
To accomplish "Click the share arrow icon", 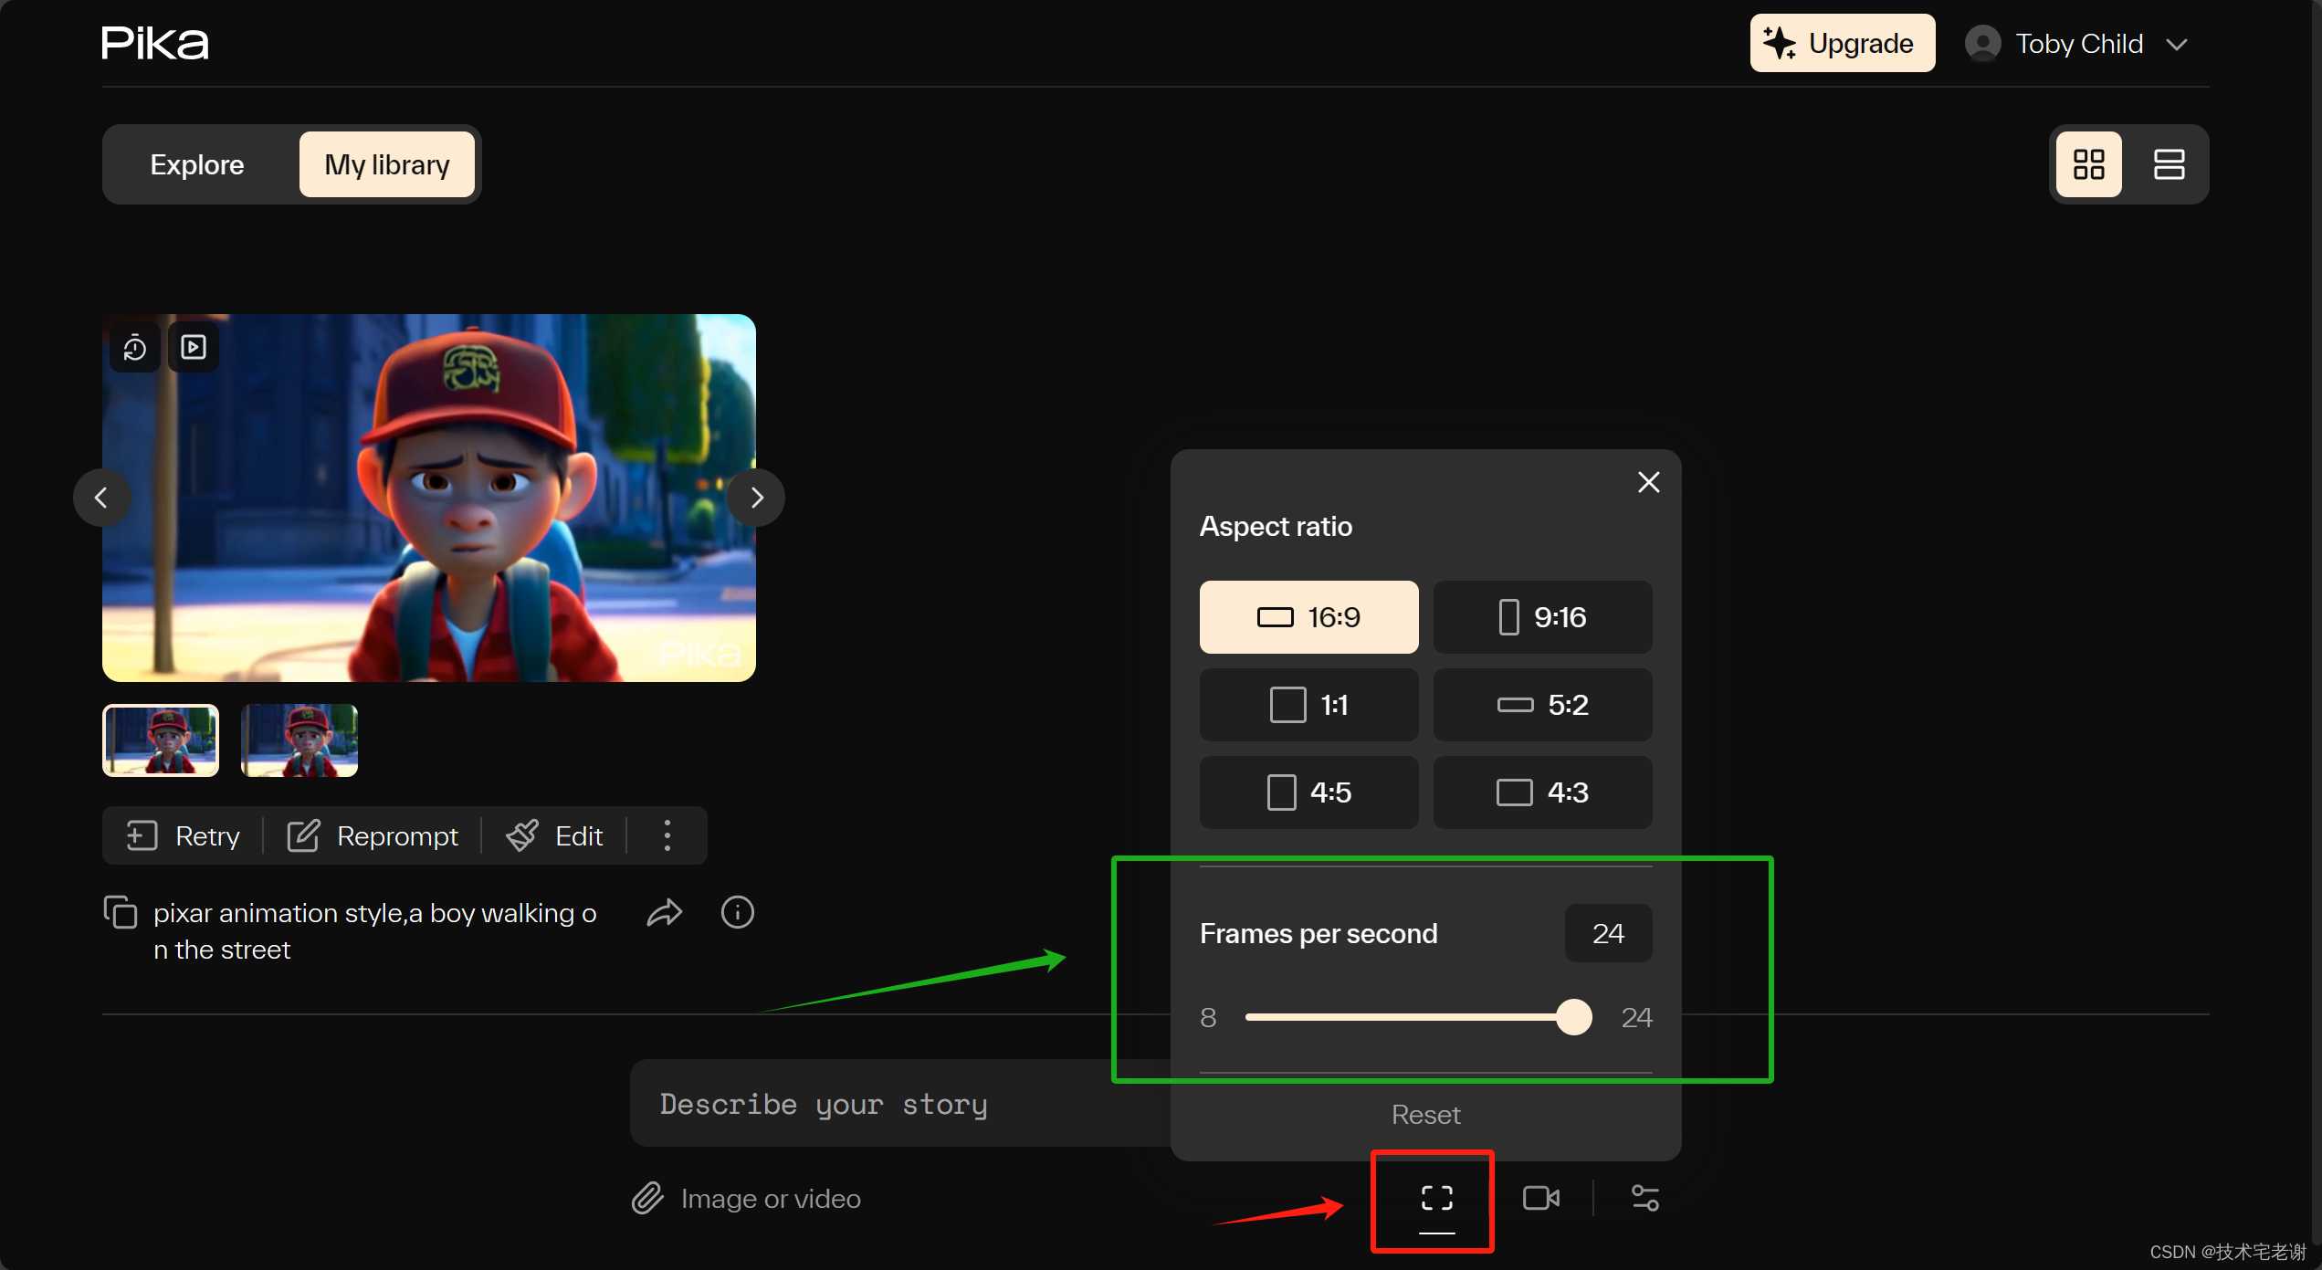I will (x=665, y=912).
